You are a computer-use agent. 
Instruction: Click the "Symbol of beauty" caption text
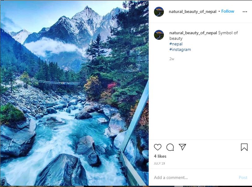pyautogui.click(x=228, y=33)
